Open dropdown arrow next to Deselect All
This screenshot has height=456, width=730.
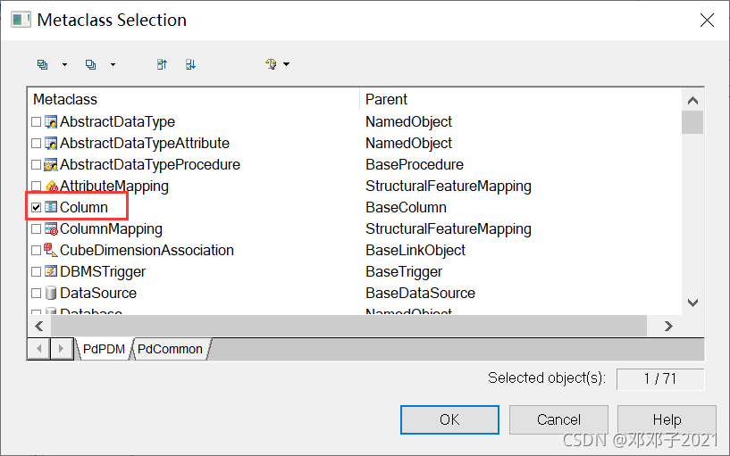pyautogui.click(x=113, y=64)
